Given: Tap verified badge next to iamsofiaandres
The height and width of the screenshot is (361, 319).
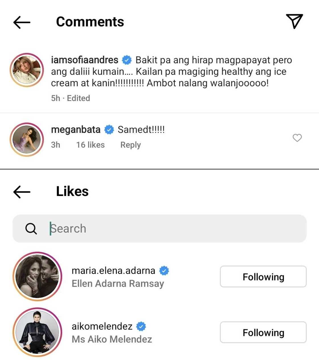Looking at the screenshot, I should [x=127, y=60].
